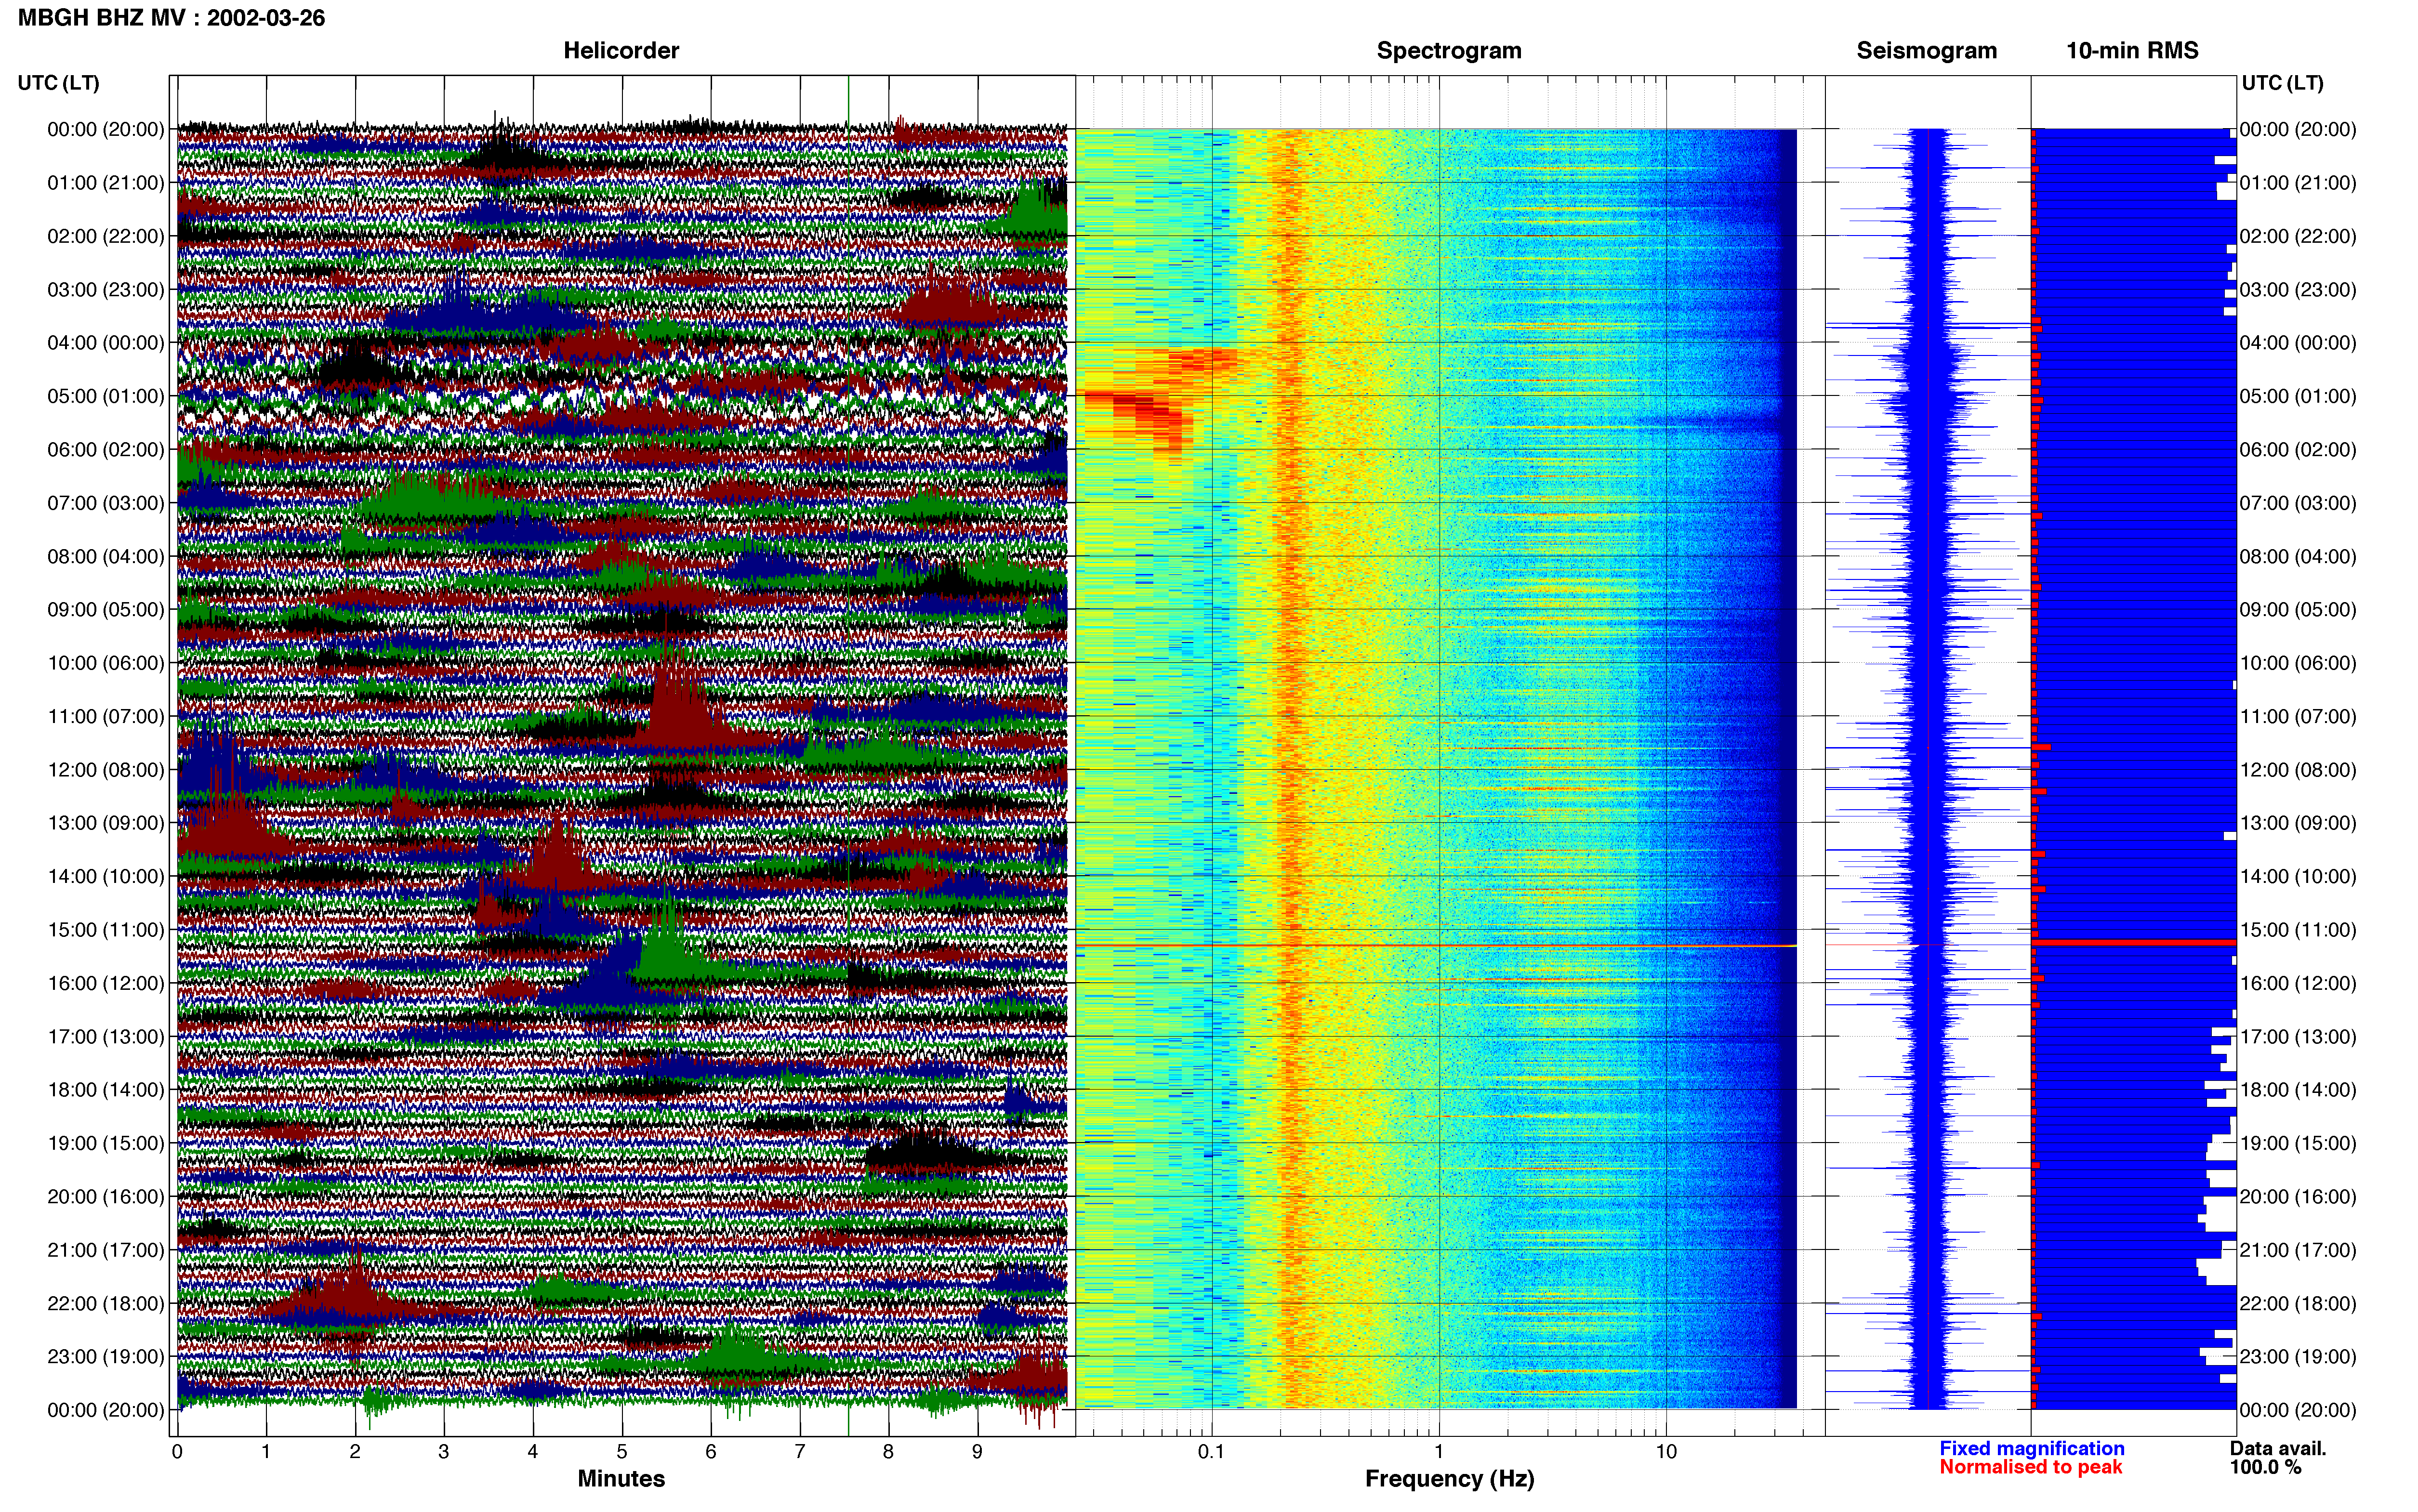
Task: Click left time label '15:00 (11:00)'
Action: click(106, 930)
